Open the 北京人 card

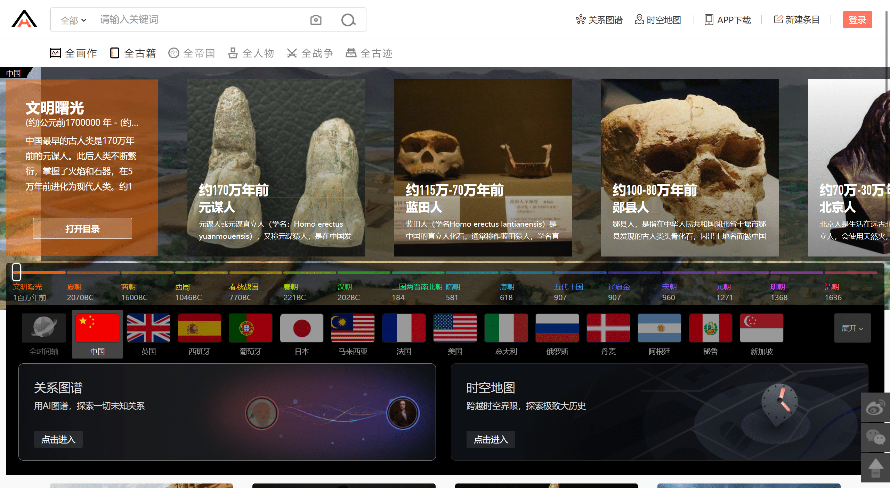coord(849,168)
